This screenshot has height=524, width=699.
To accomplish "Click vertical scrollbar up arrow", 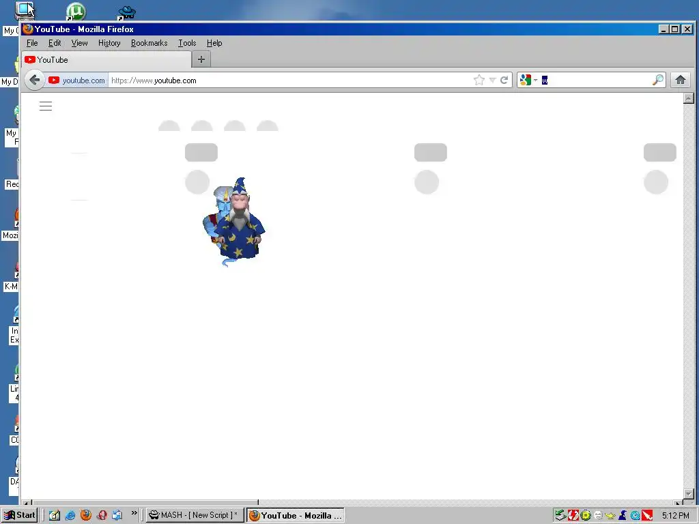I will [689, 98].
